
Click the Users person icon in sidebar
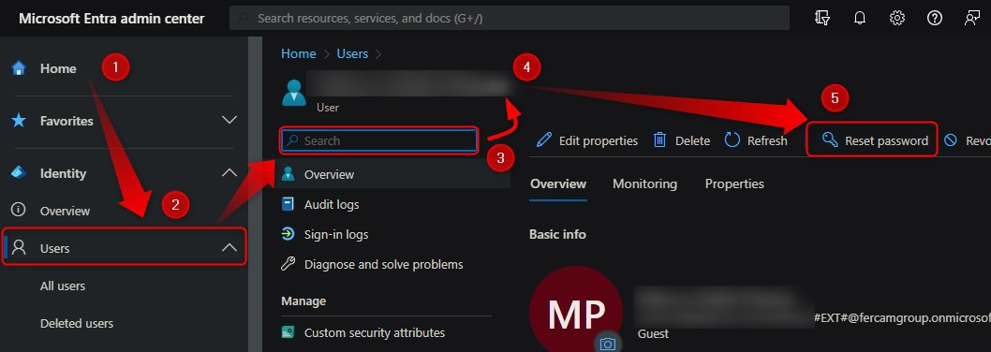pyautogui.click(x=19, y=247)
